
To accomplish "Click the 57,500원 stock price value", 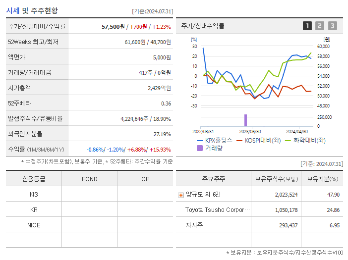I will coord(113,27).
